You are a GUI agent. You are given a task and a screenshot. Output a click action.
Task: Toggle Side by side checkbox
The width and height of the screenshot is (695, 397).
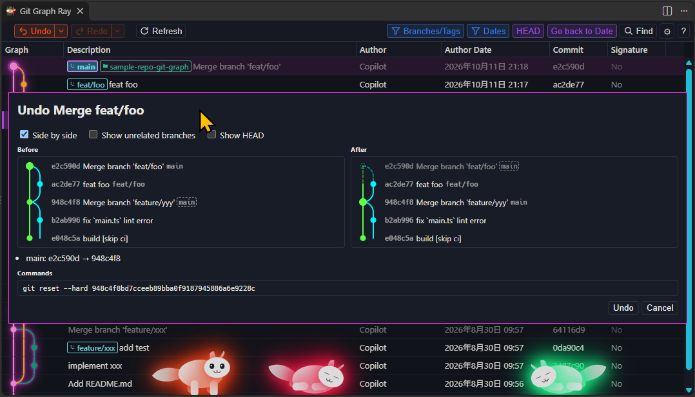[x=24, y=134]
